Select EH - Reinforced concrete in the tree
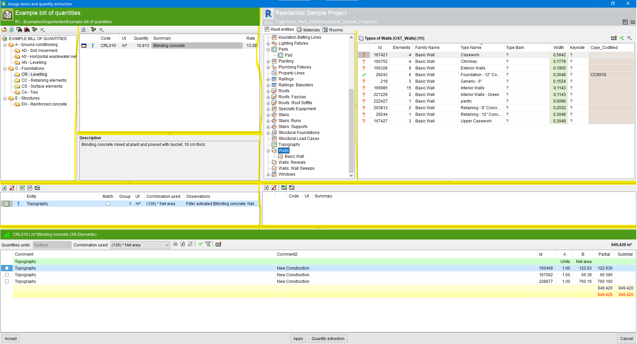This screenshot has width=637, height=344. click(x=44, y=104)
